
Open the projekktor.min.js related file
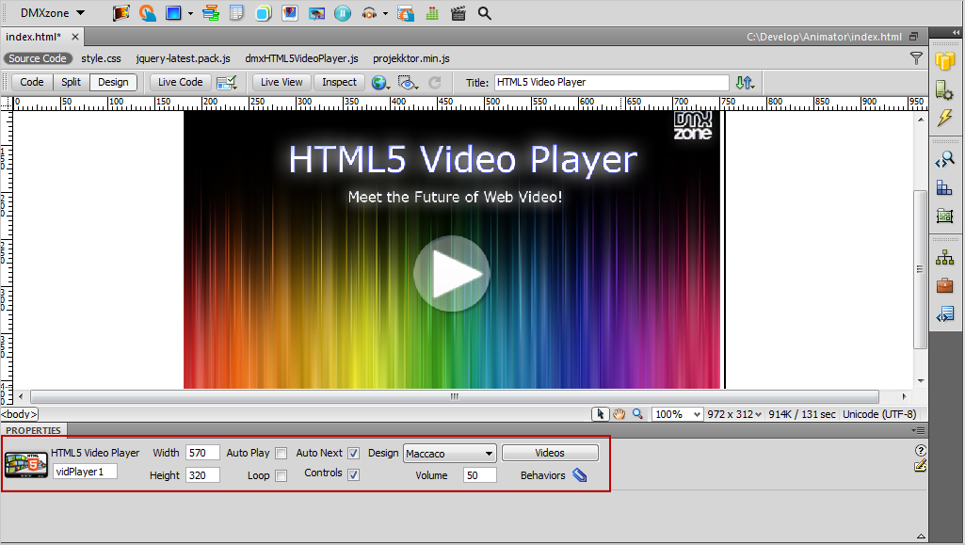[411, 58]
